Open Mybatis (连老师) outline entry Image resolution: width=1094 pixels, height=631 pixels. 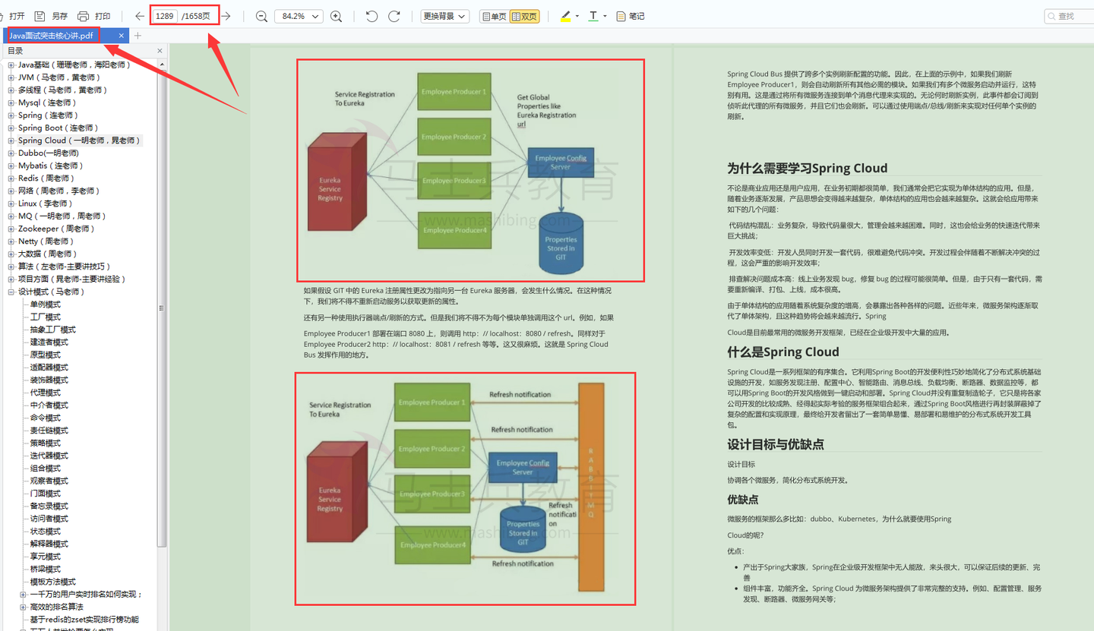(x=51, y=166)
